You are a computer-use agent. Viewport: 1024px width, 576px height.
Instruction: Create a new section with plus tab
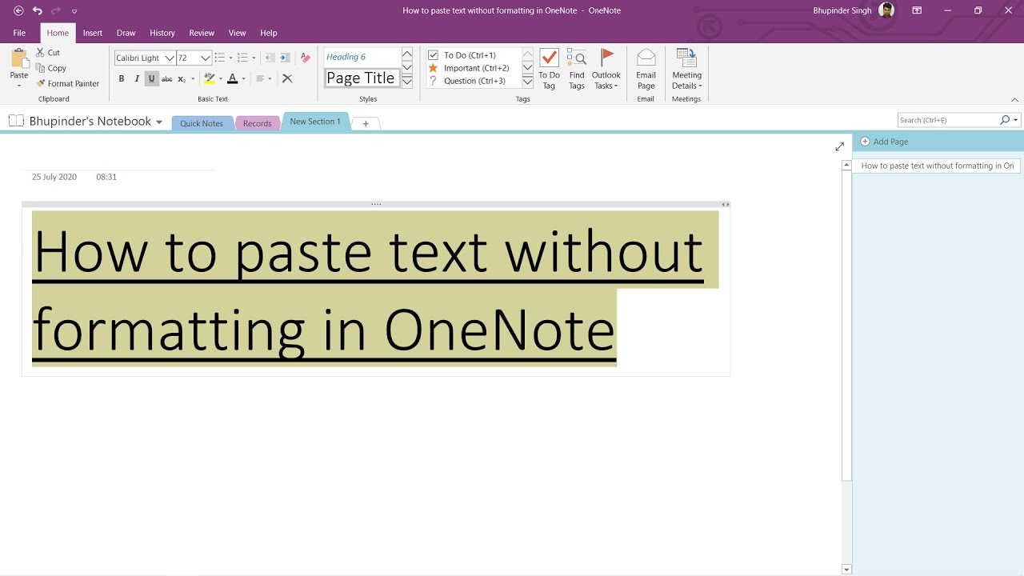(x=366, y=123)
